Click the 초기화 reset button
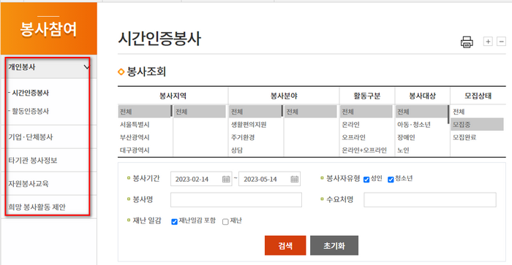The image size is (512, 265). click(x=334, y=245)
